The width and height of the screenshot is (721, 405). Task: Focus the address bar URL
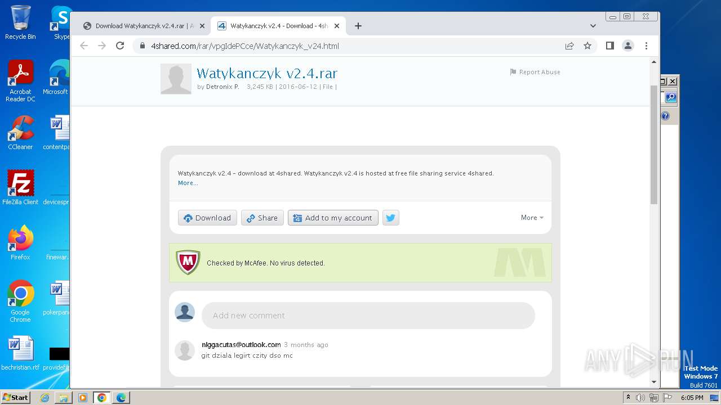245,46
